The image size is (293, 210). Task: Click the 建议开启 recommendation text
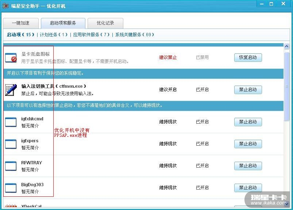point(168,90)
